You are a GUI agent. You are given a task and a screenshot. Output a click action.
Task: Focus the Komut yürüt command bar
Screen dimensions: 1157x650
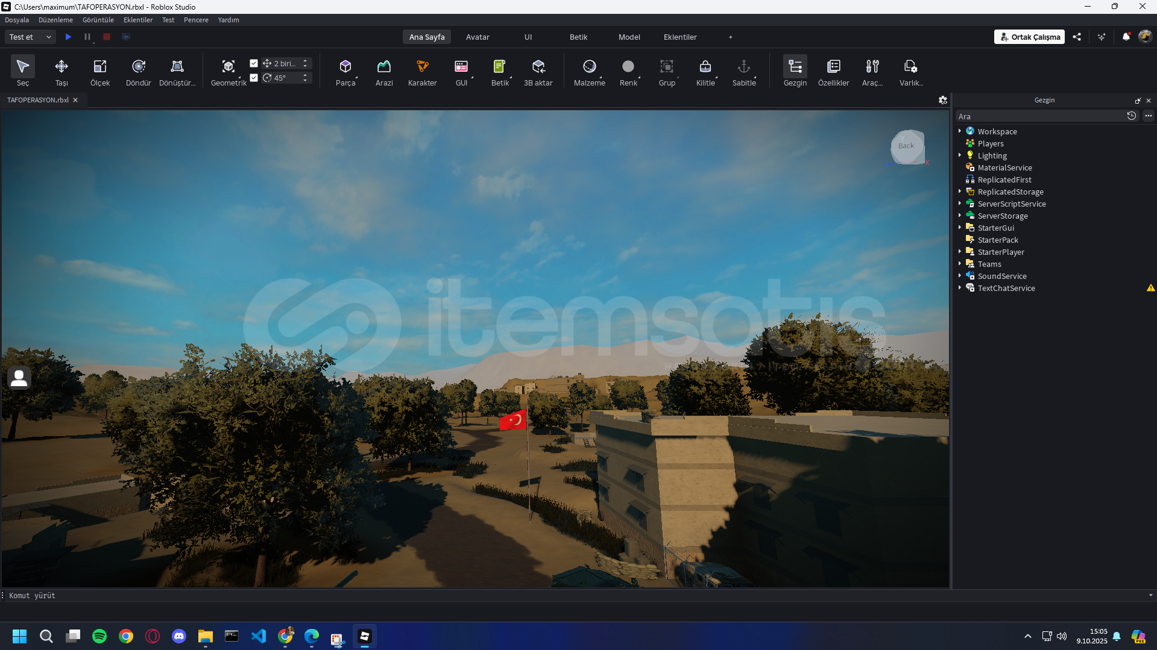tap(576, 595)
